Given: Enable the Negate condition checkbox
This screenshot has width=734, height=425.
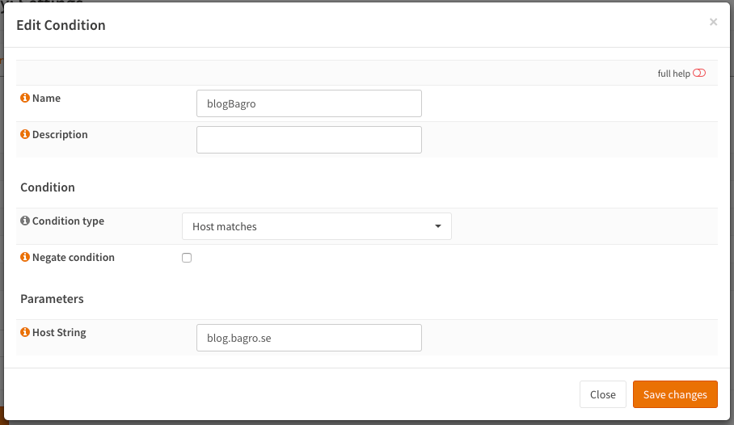Looking at the screenshot, I should coord(187,259).
